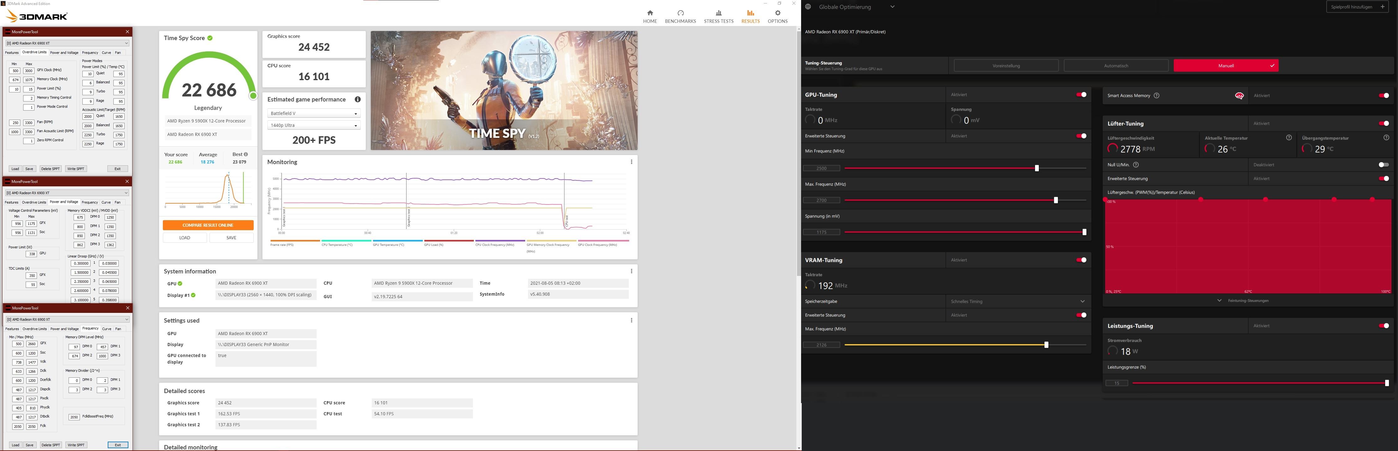Screen dimensions: 1398x451
Task: Open the RESULTS section in 3DMark
Action: tap(751, 16)
